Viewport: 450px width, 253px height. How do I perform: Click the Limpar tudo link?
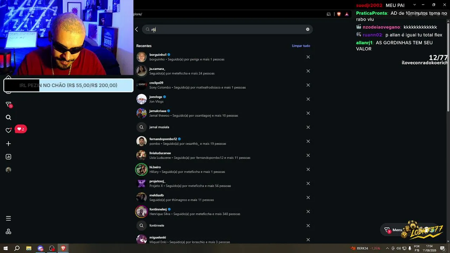301,46
